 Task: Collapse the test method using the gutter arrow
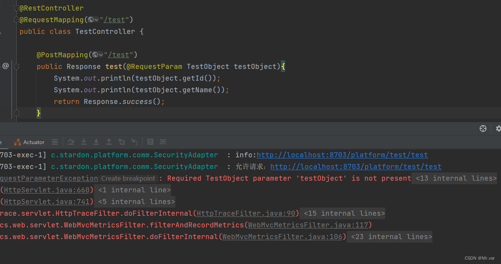tap(16, 67)
